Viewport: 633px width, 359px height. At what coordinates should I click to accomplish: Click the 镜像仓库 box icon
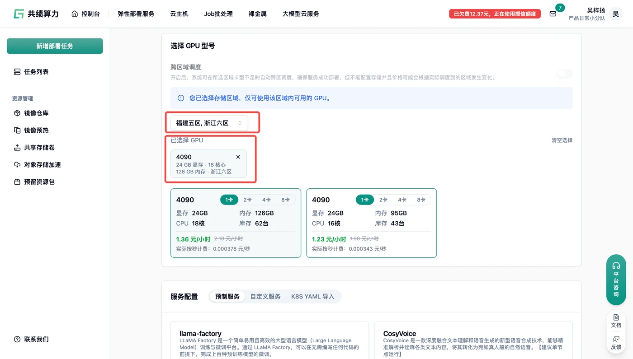(17, 113)
